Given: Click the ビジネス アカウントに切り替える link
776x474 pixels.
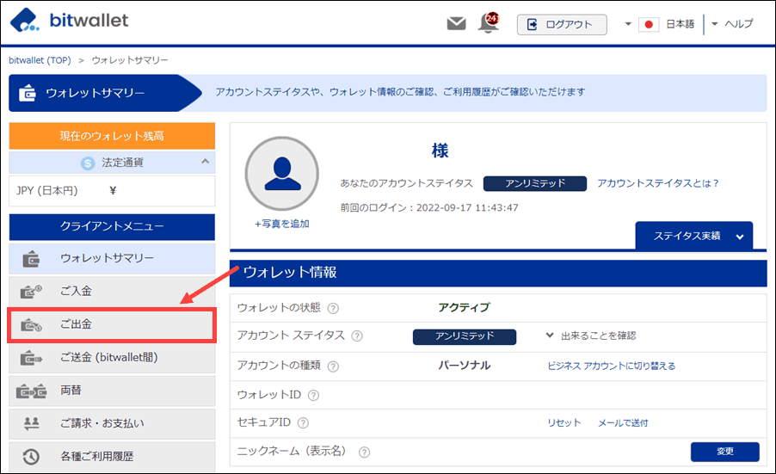Looking at the screenshot, I should click(611, 366).
